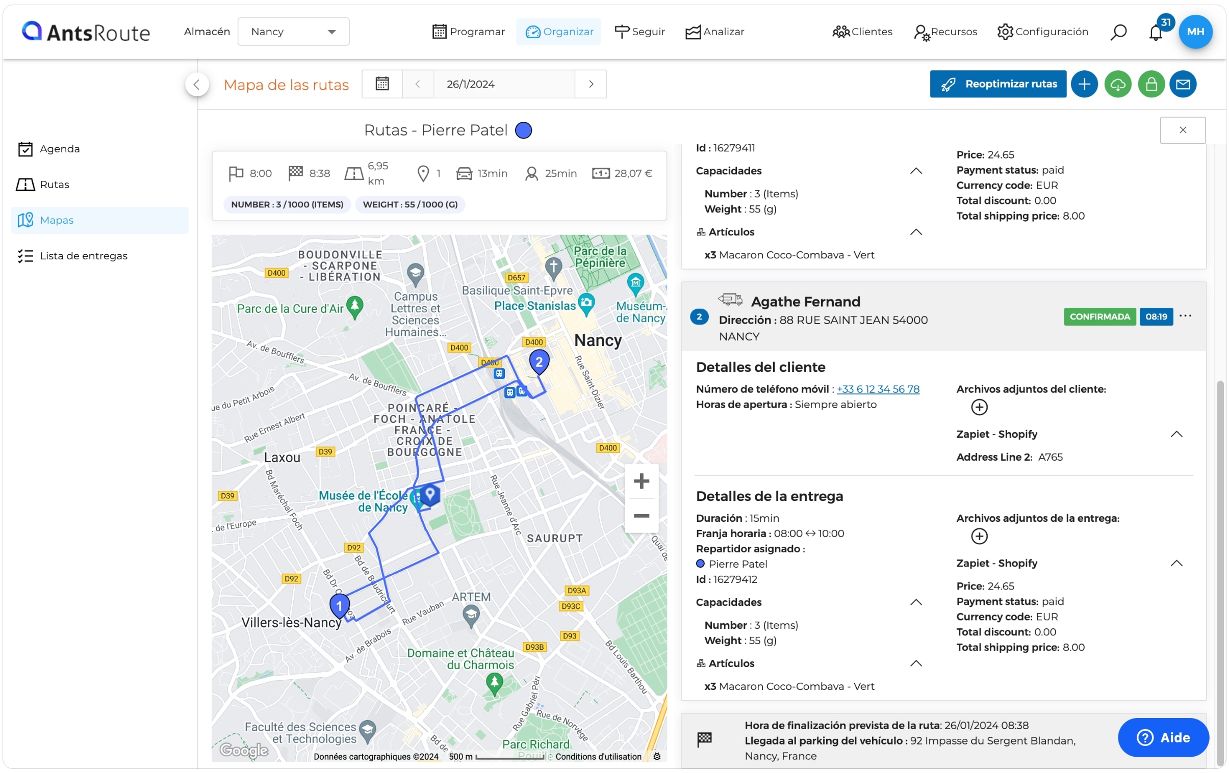Open the Recursos menu

pos(945,32)
